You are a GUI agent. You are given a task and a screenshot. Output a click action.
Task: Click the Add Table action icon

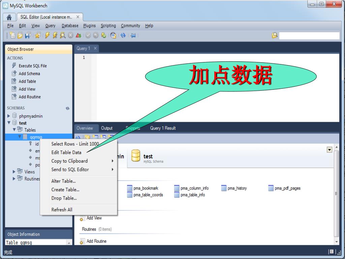tap(14, 81)
